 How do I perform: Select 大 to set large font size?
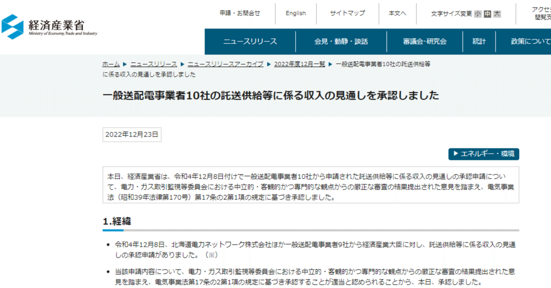coord(496,13)
